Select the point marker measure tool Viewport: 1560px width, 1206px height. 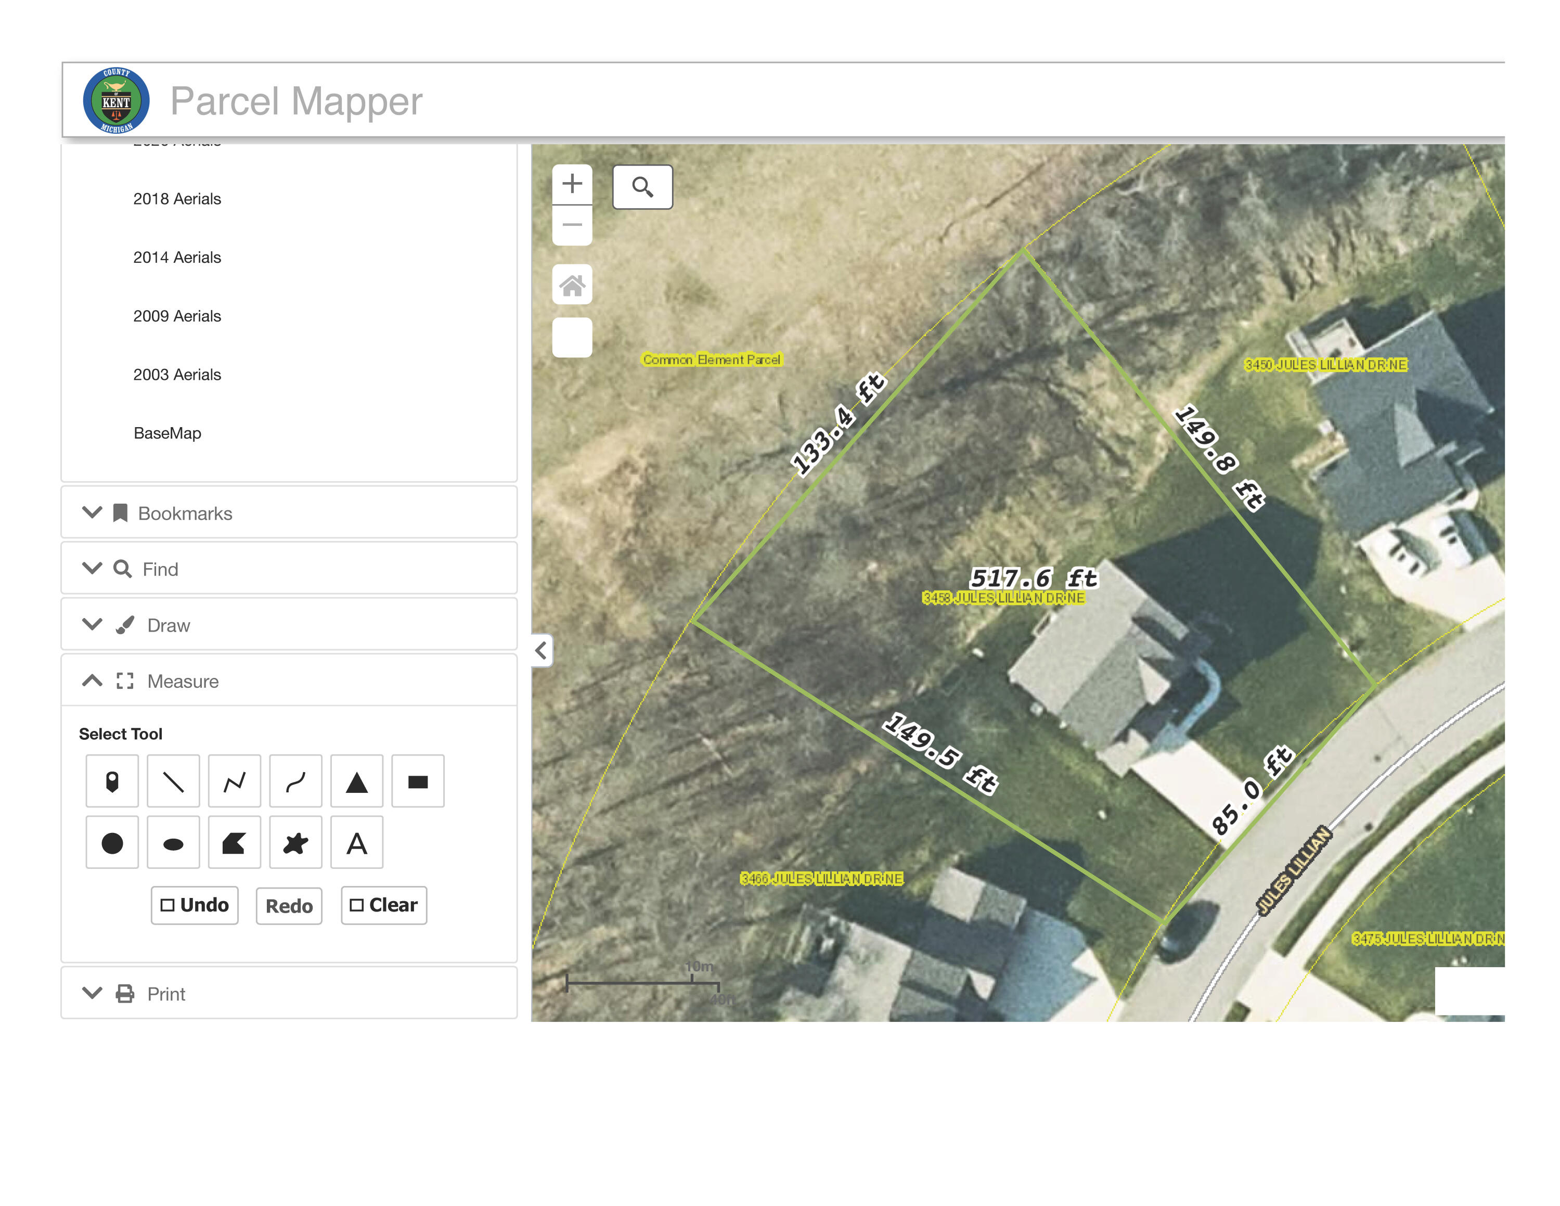tap(112, 781)
